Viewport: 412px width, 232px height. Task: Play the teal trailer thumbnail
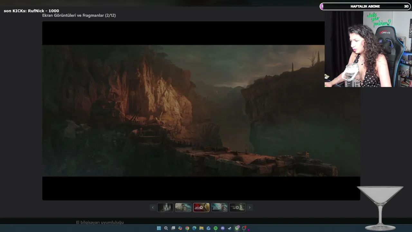pos(219,208)
